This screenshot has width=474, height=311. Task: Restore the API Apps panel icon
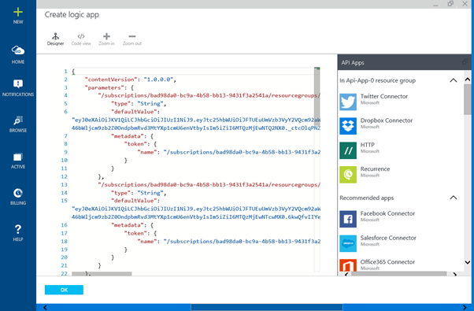pyautogui.click(x=465, y=62)
